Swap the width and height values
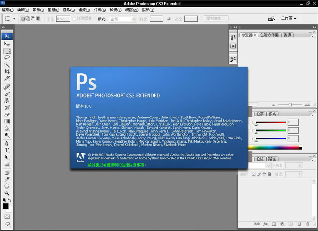Viewport: 318px width, 231px height. coord(169,19)
